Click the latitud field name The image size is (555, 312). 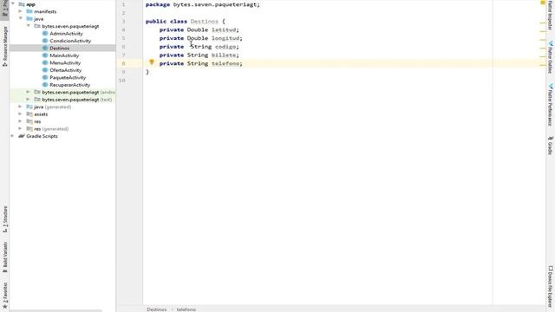(x=224, y=29)
